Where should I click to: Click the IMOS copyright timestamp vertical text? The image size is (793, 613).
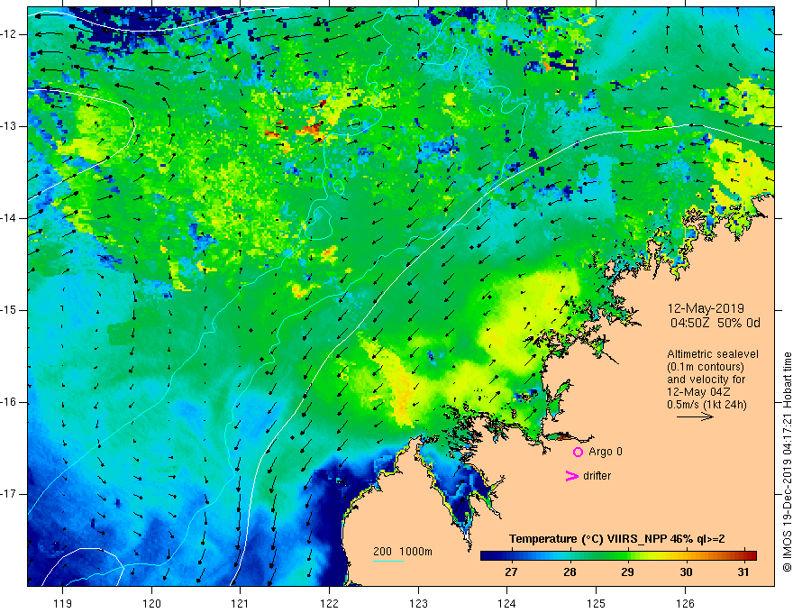pyautogui.click(x=787, y=462)
